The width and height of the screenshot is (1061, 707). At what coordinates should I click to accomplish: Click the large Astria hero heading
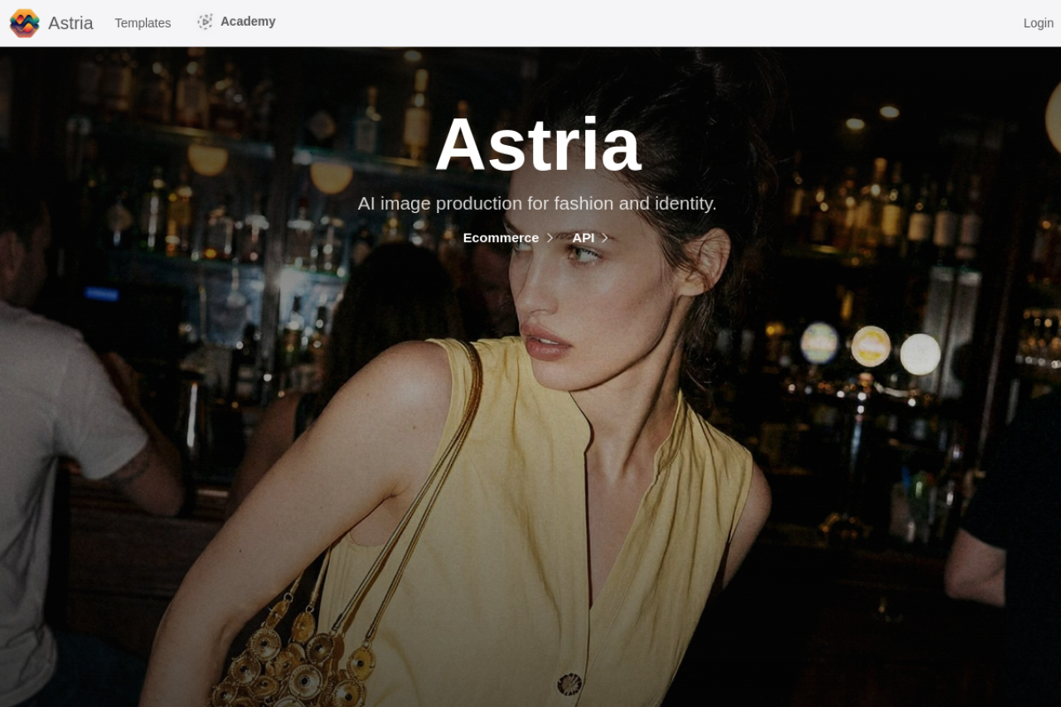[538, 144]
